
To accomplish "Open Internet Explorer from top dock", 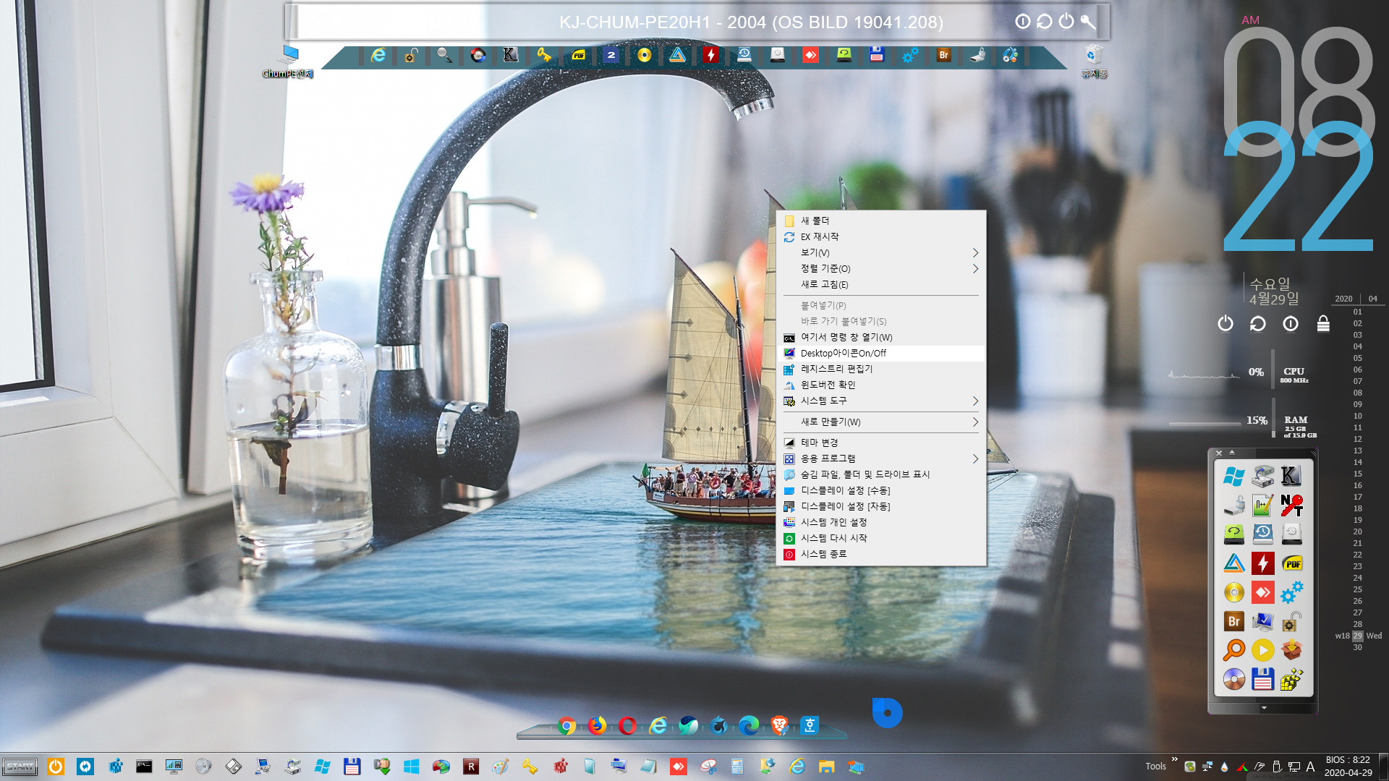I will point(378,55).
